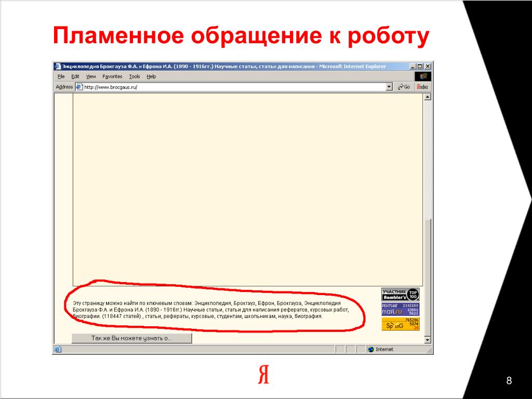Click the Rambler's Top 100 badge
The image size is (532, 399).
401,295
